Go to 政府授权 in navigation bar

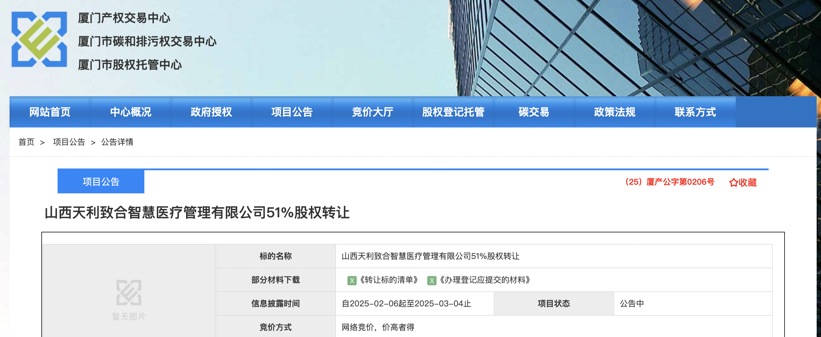click(x=211, y=112)
